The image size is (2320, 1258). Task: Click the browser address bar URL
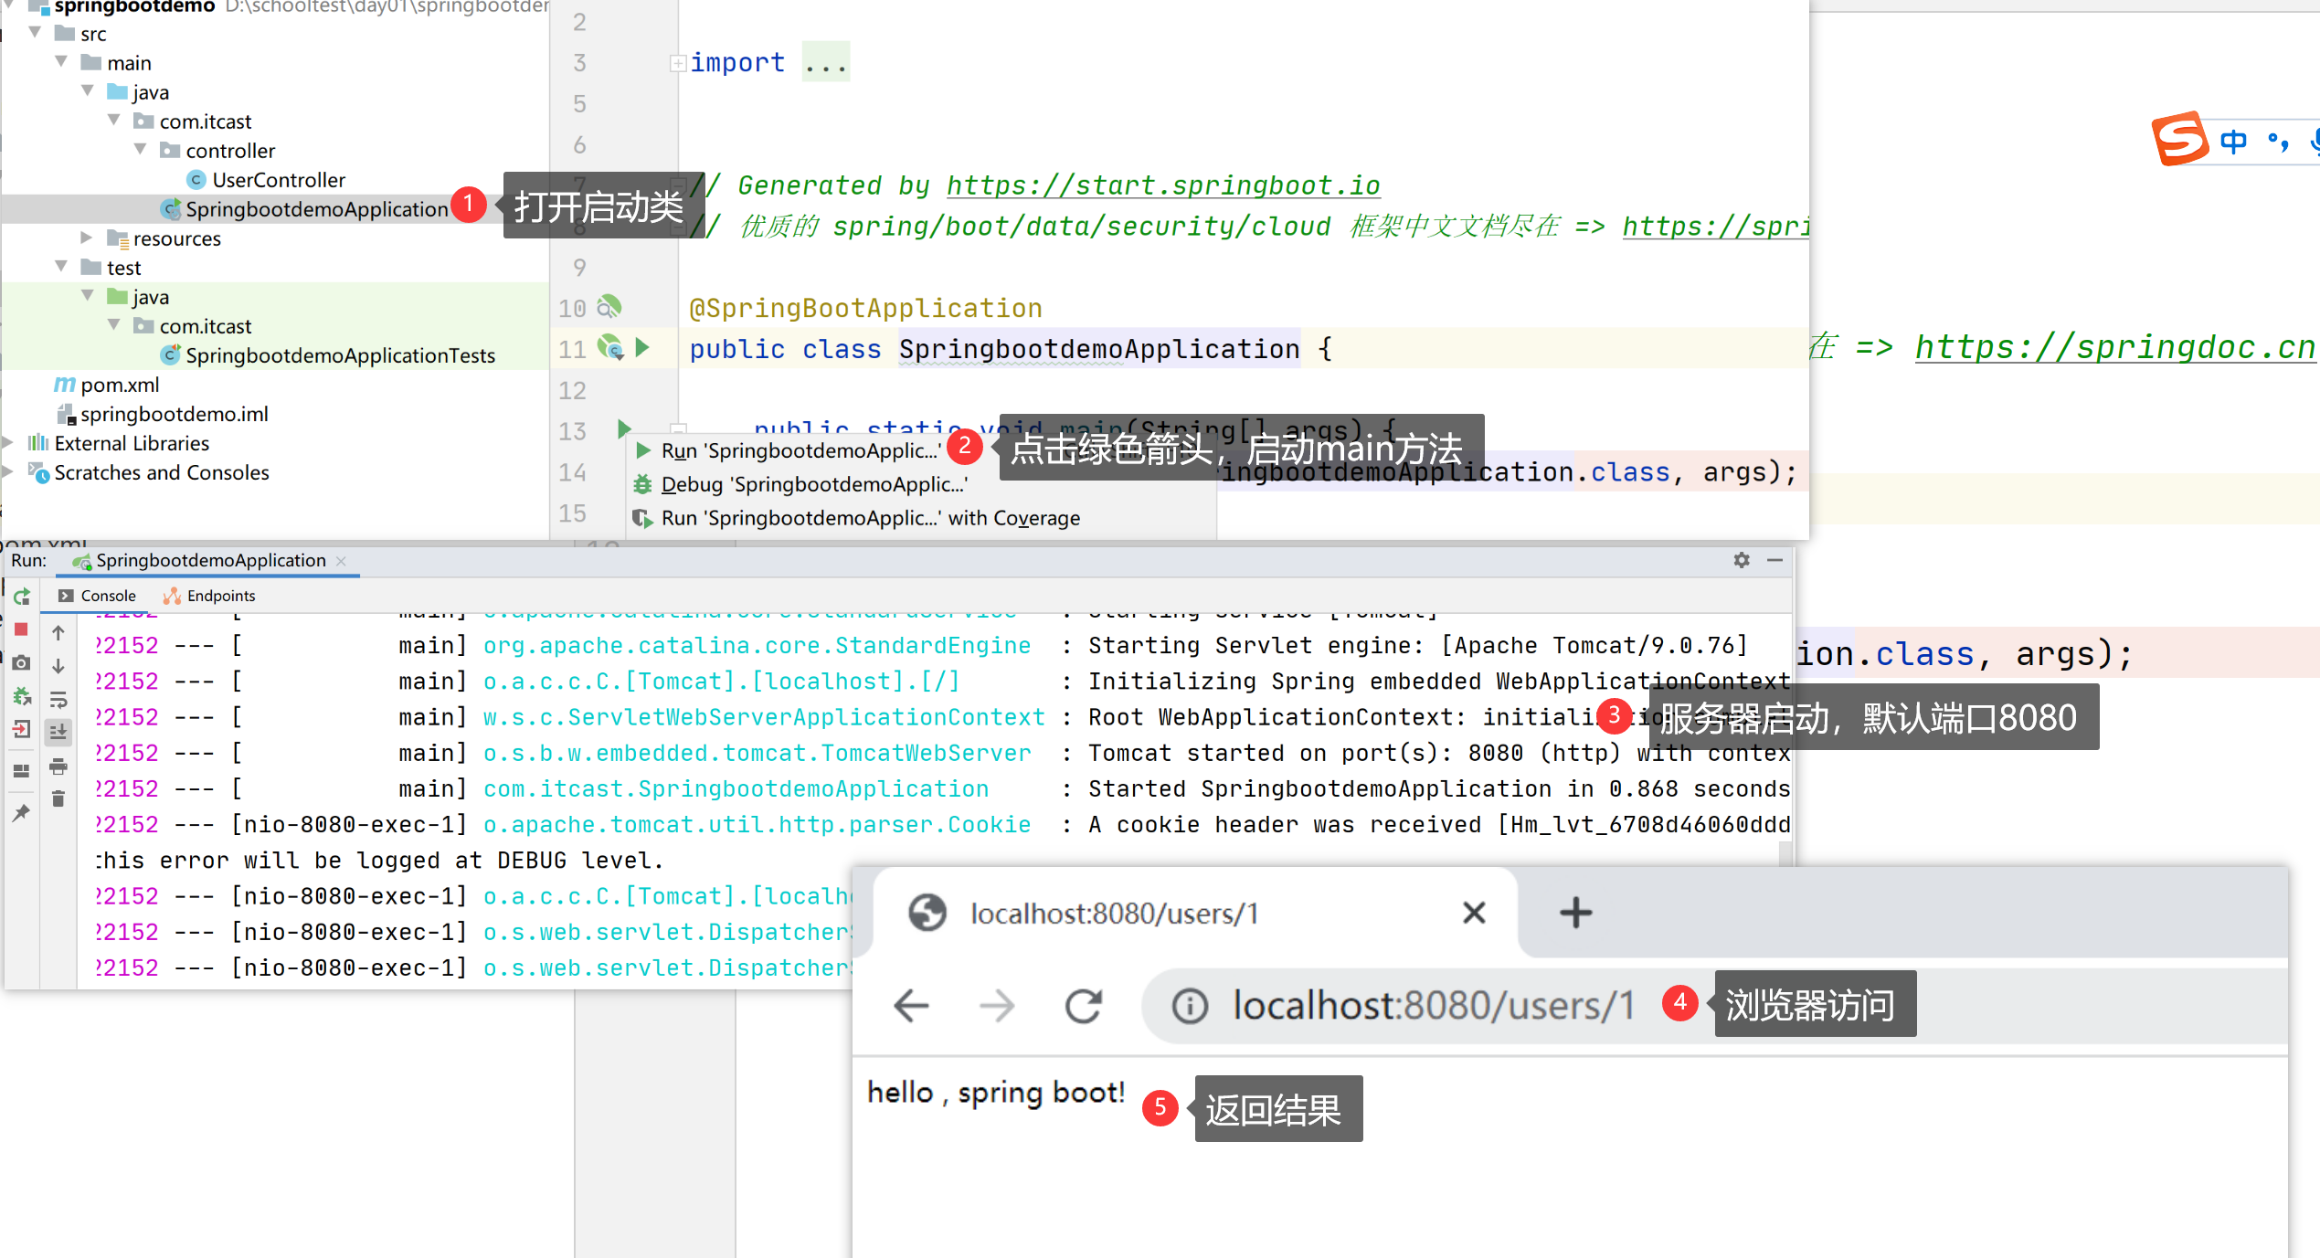(1434, 1006)
